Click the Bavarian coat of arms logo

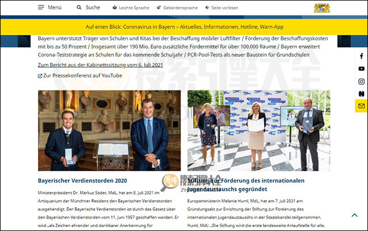point(322,8)
